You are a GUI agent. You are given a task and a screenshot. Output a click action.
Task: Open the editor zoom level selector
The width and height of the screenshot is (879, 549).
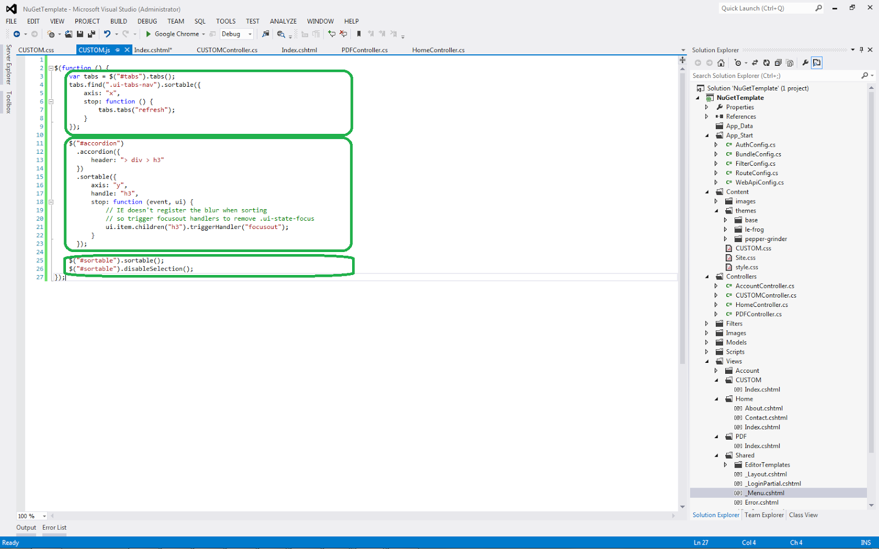coord(30,516)
